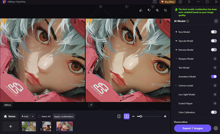Image resolution: width=220 pixels, height=134 pixels.
Task: Expand the Denoise Model options
Action: tap(176, 50)
